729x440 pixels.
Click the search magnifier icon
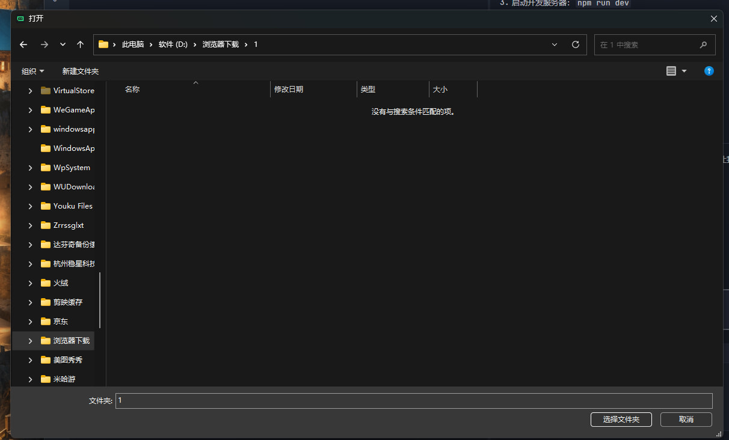703,45
